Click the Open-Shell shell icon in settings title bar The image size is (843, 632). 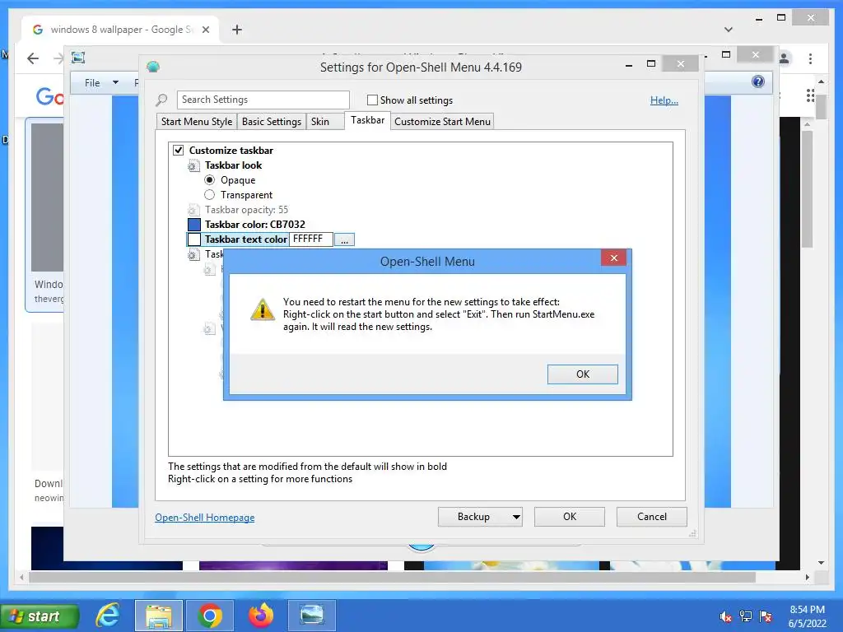click(153, 67)
